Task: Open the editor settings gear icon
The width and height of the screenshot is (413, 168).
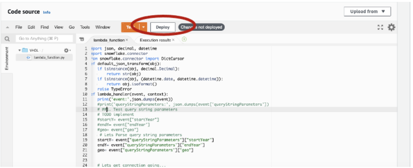Action: (x=391, y=27)
